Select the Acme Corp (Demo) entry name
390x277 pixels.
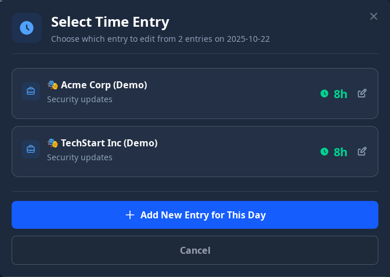point(104,85)
